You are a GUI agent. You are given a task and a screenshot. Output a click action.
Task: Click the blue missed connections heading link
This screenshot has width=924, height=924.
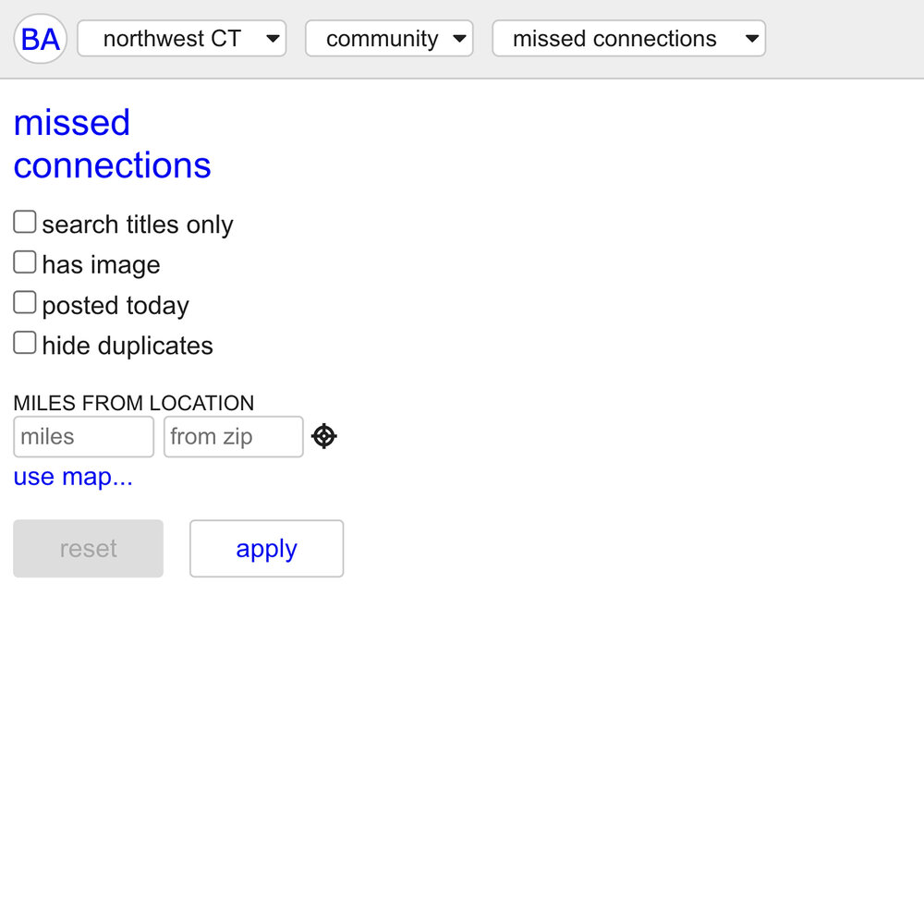(x=112, y=144)
